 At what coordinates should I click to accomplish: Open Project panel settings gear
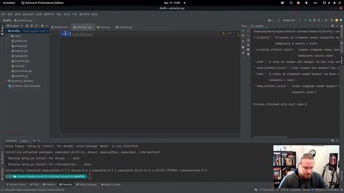[42, 26]
